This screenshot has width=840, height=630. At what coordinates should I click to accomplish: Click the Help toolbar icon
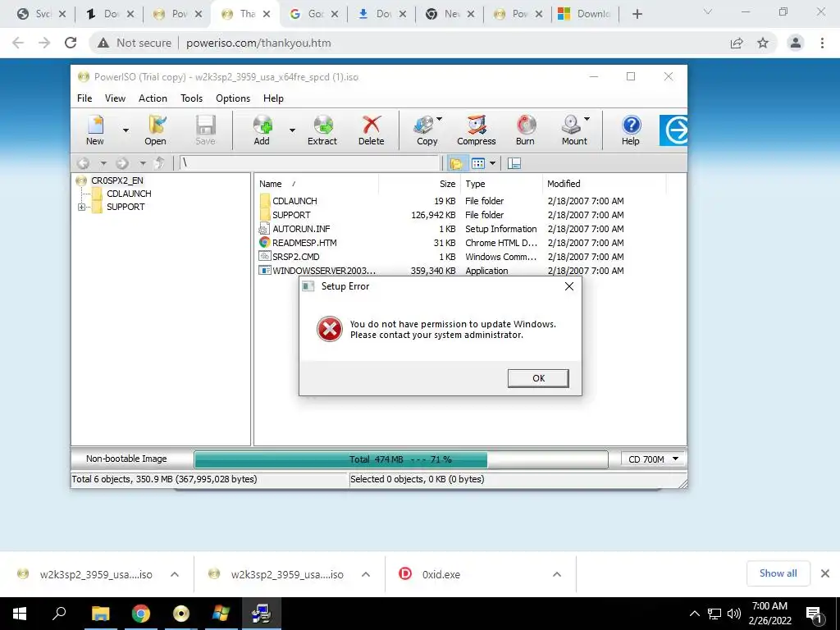point(631,130)
